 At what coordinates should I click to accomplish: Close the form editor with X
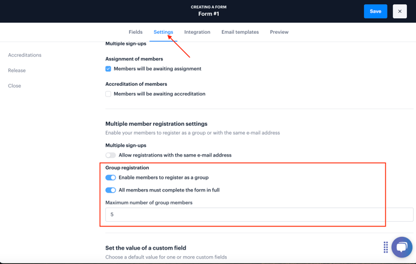coord(400,11)
